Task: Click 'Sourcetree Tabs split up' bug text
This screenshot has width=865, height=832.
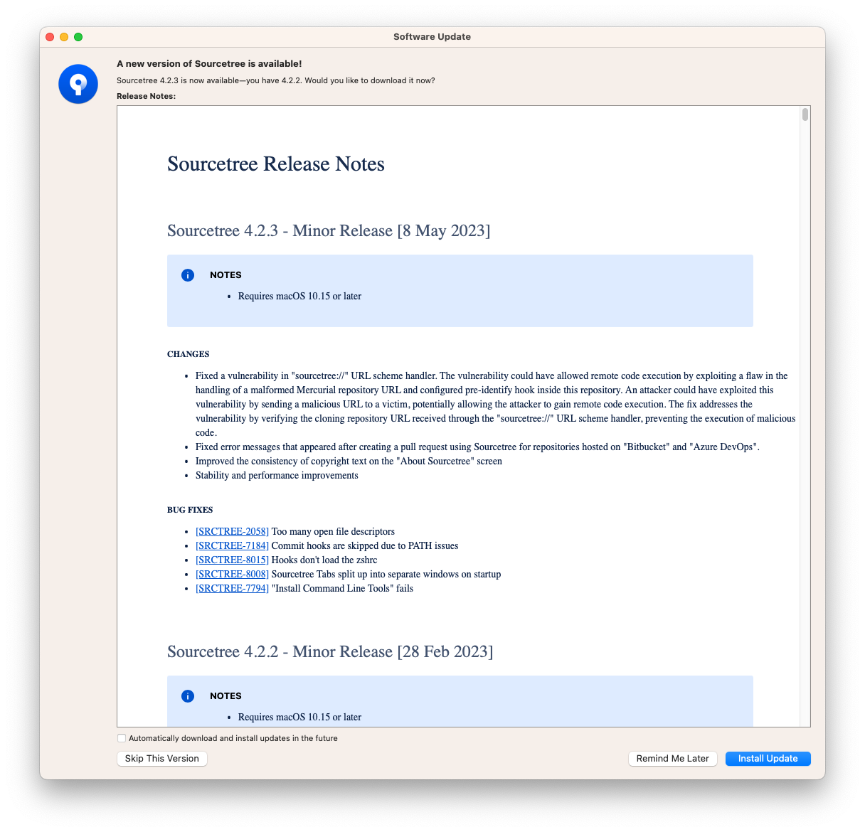Action: pos(386,574)
